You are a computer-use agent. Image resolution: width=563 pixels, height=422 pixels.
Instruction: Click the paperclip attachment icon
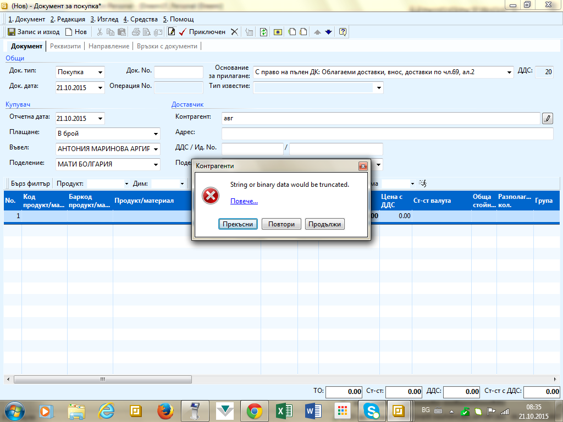tap(158, 32)
